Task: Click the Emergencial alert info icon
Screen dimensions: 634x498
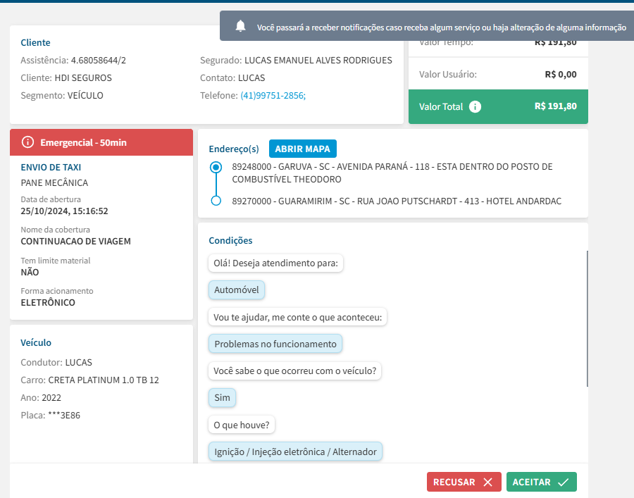Action: point(27,142)
